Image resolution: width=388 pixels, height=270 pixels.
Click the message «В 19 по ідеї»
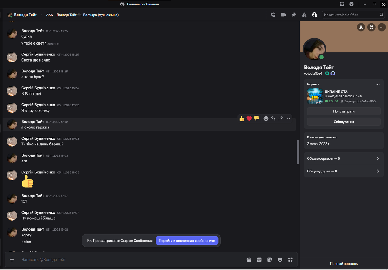pyautogui.click(x=31, y=94)
